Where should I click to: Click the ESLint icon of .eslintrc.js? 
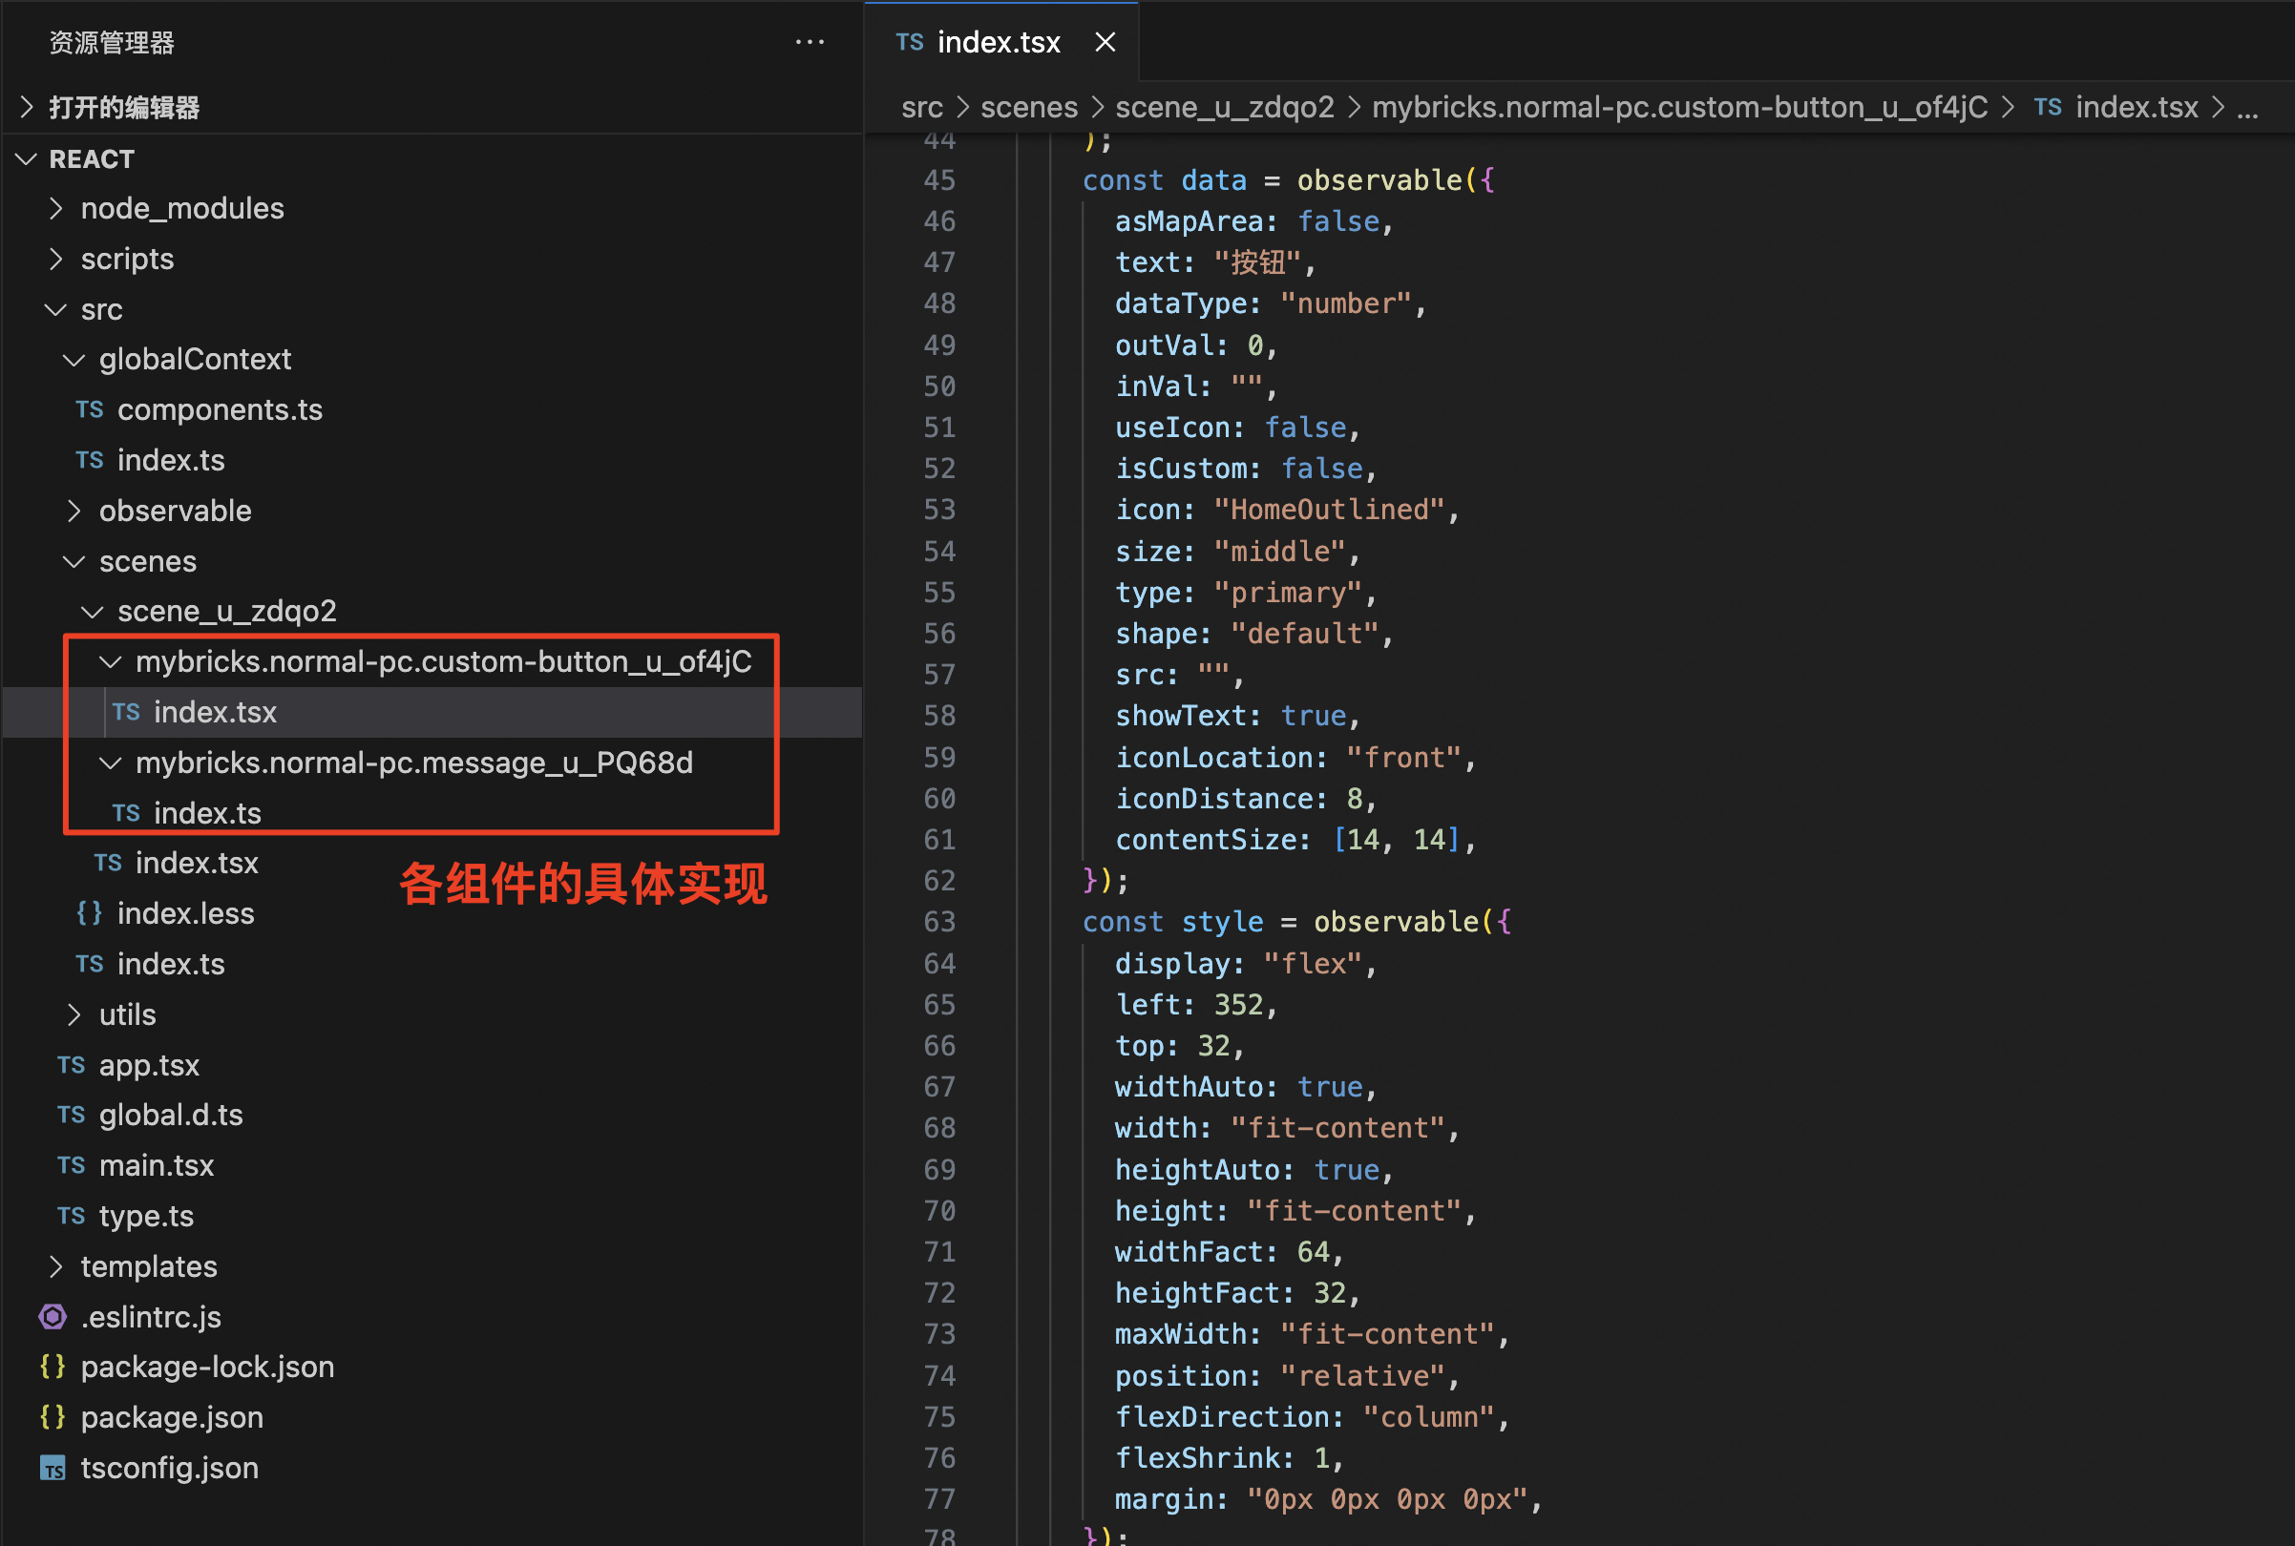click(53, 1316)
